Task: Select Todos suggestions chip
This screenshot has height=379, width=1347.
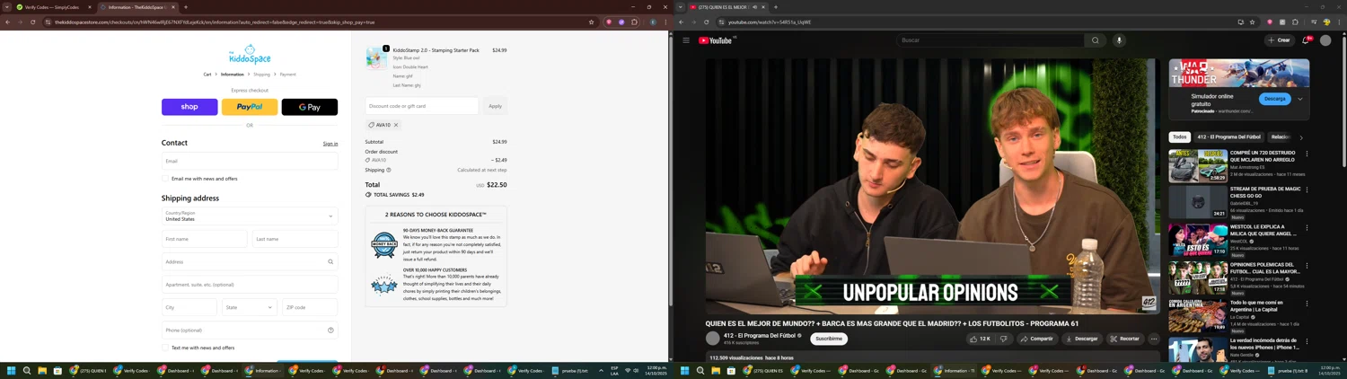Action: [1179, 137]
